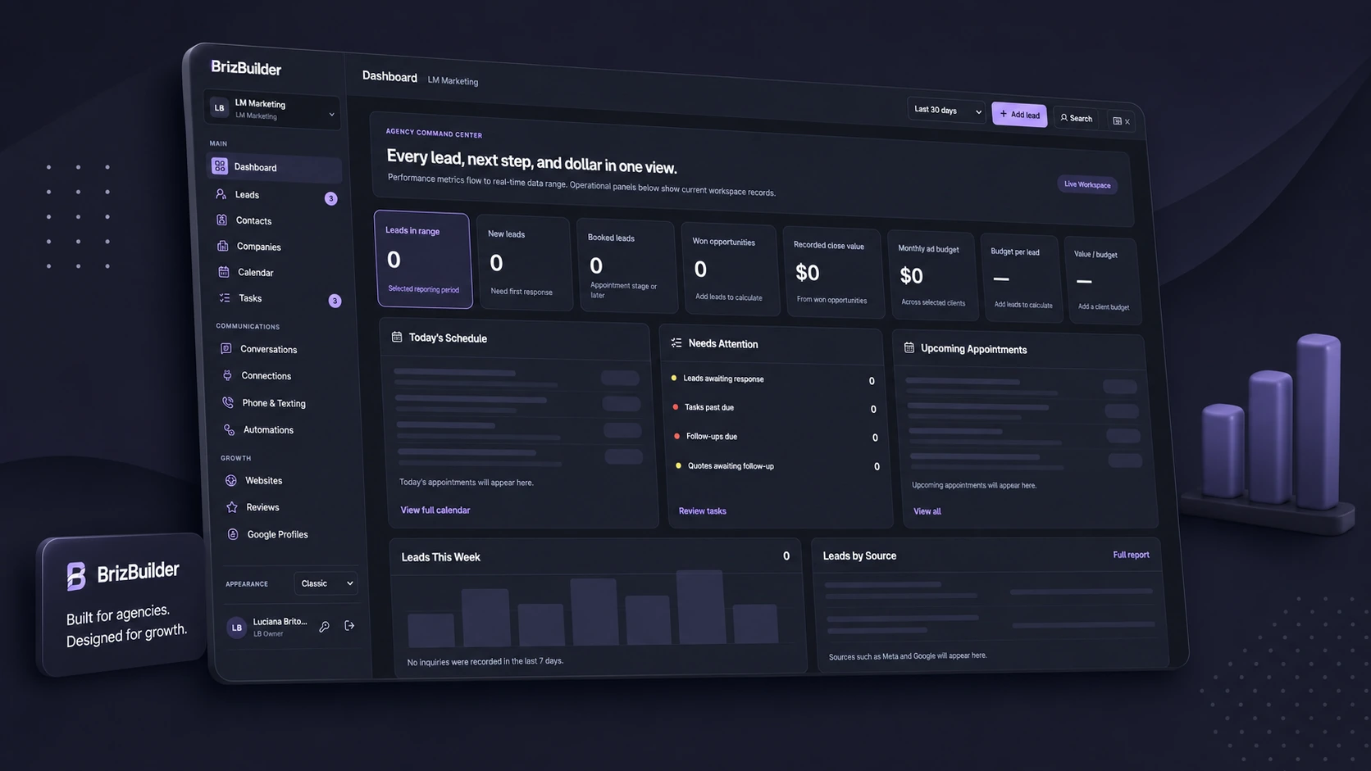Click the Quotes awaiting follow-up row
The height and width of the screenshot is (771, 1371).
[777, 466]
